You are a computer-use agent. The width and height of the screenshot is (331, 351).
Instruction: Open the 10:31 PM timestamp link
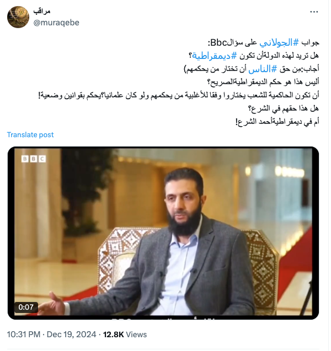coord(24,334)
